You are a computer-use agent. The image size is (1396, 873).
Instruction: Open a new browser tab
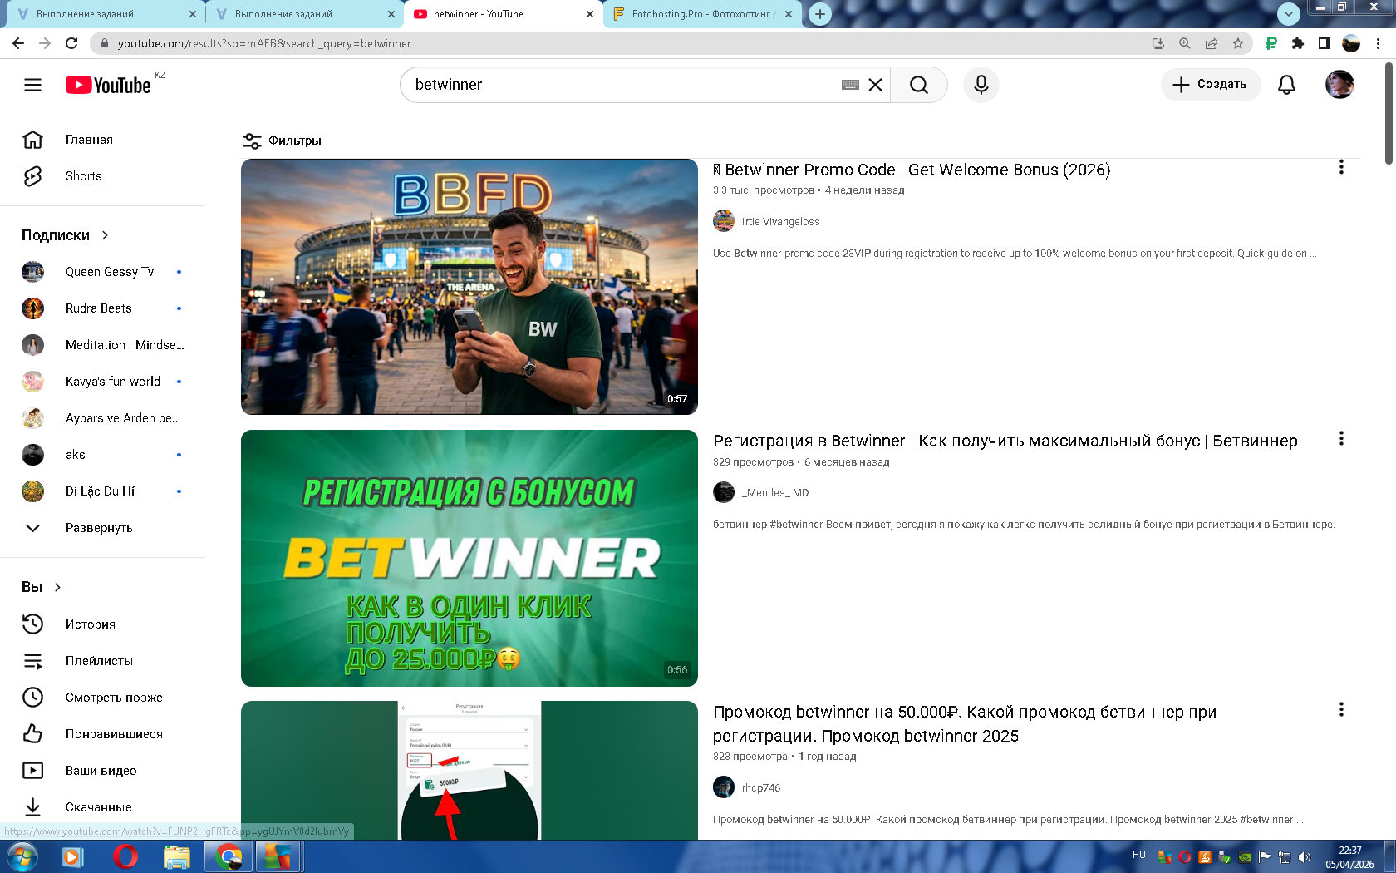[x=820, y=14]
